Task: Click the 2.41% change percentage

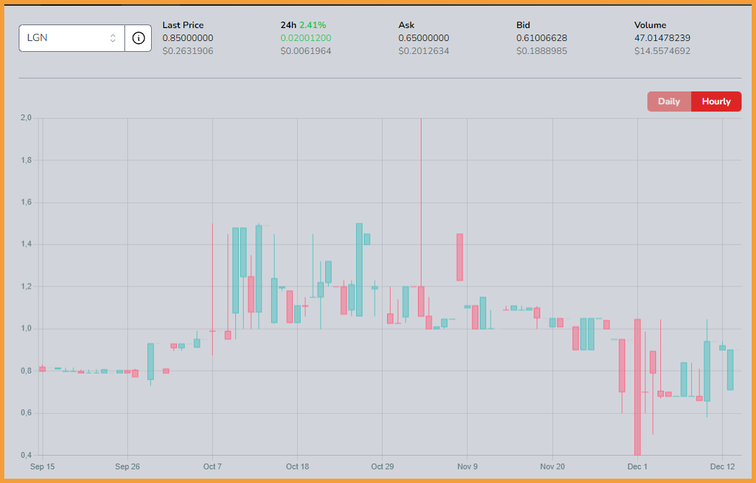Action: 312,25
